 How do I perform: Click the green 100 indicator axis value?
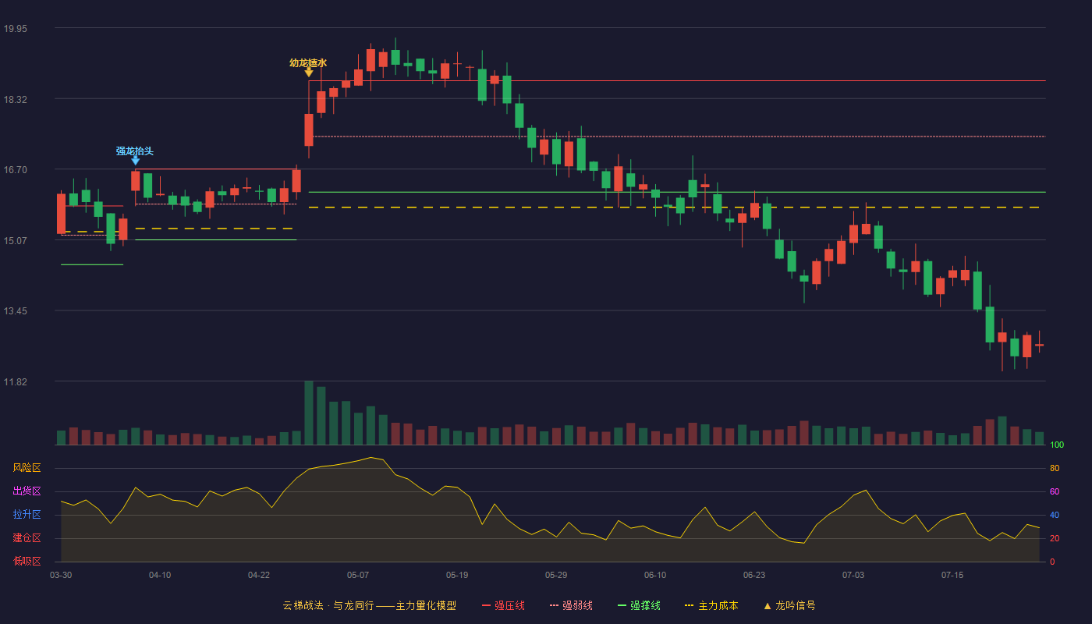1057,445
